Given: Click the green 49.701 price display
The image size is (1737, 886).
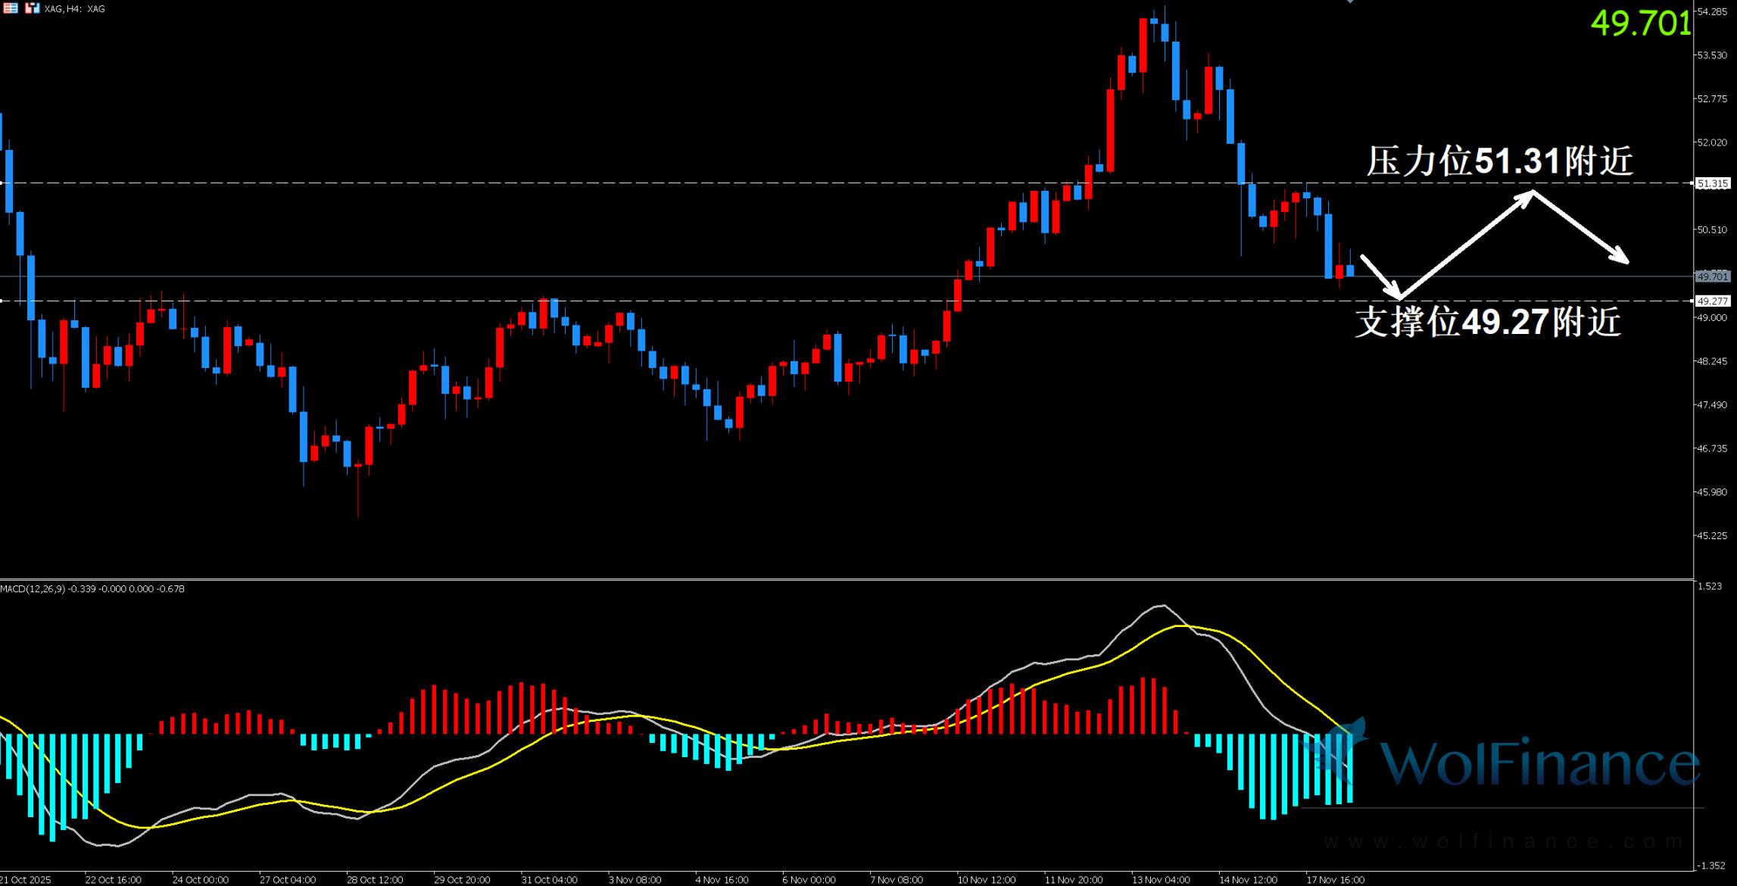Looking at the screenshot, I should pyautogui.click(x=1640, y=23).
